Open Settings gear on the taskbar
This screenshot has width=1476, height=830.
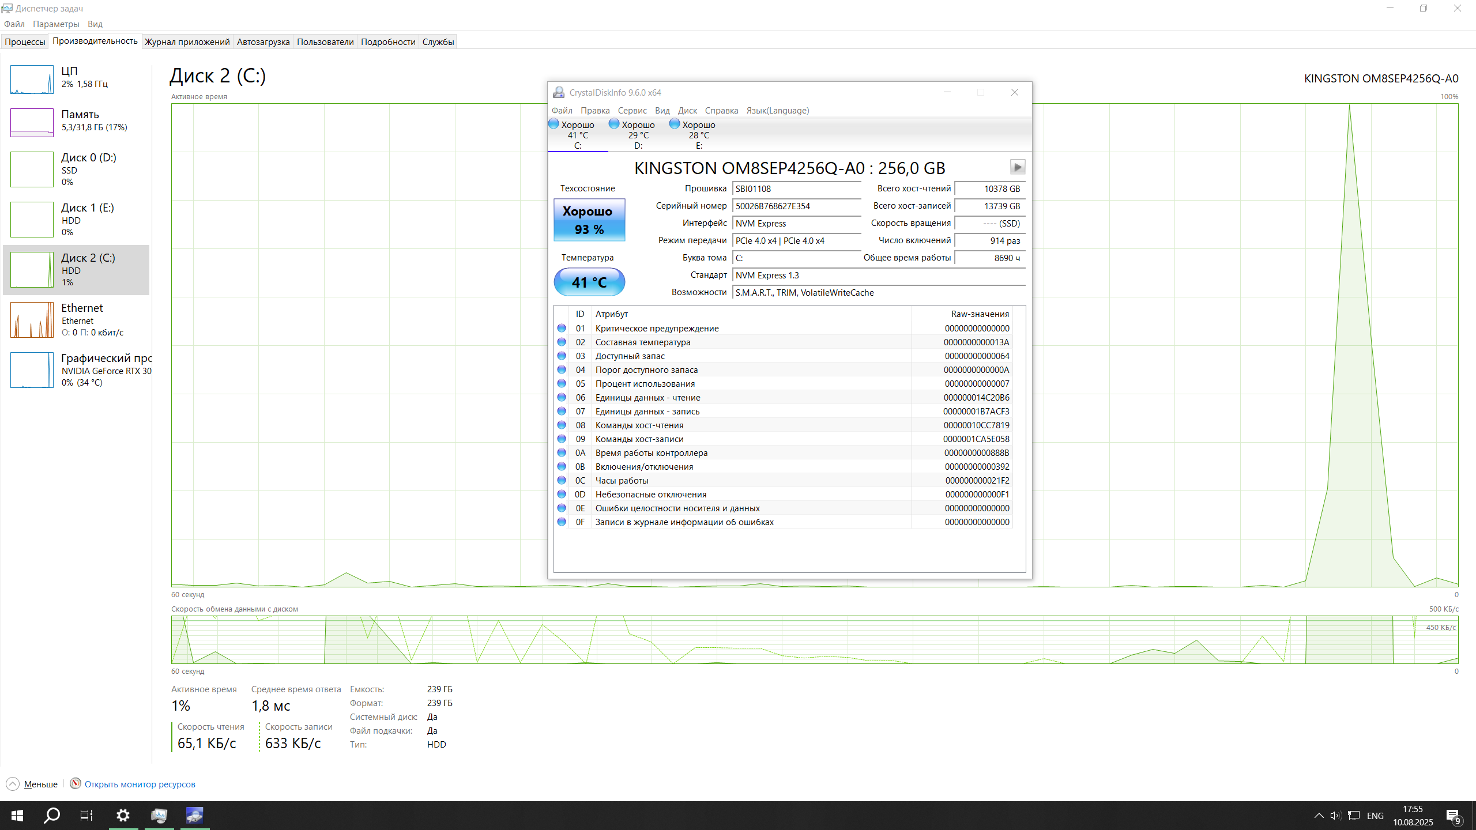pyautogui.click(x=123, y=815)
